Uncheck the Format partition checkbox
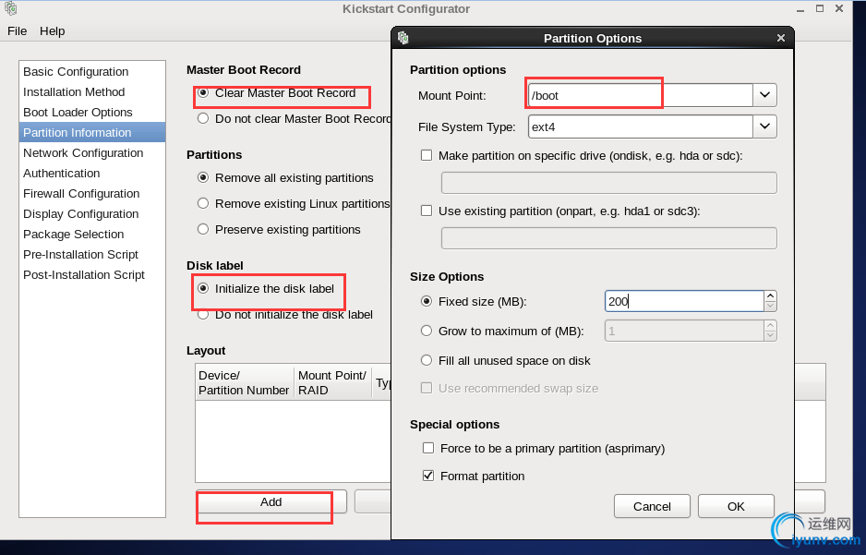The width and height of the screenshot is (866, 555). 428,476
